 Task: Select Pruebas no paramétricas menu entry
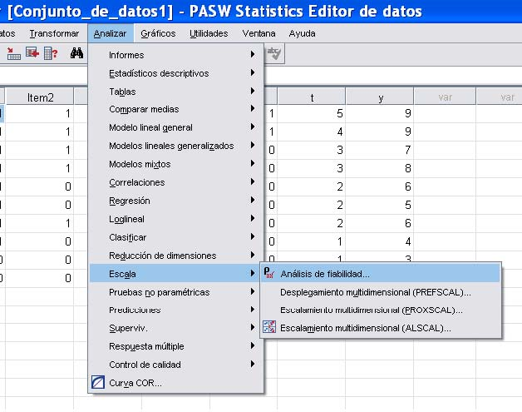point(176,292)
